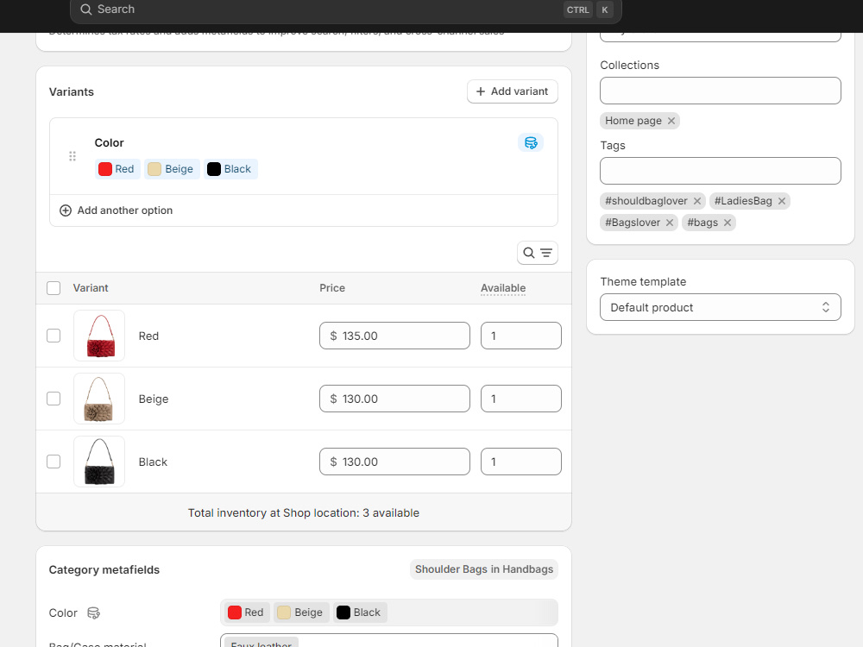Open the Color option connected metafield icon
This screenshot has width=863, height=647.
click(531, 142)
